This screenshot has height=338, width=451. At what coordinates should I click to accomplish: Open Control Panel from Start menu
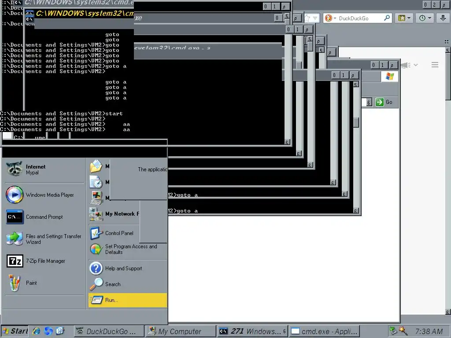114,233
